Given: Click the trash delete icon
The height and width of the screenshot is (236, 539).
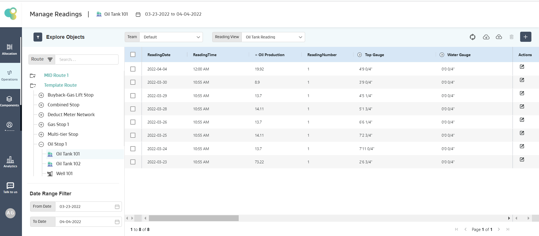Looking at the screenshot, I should click(511, 37).
